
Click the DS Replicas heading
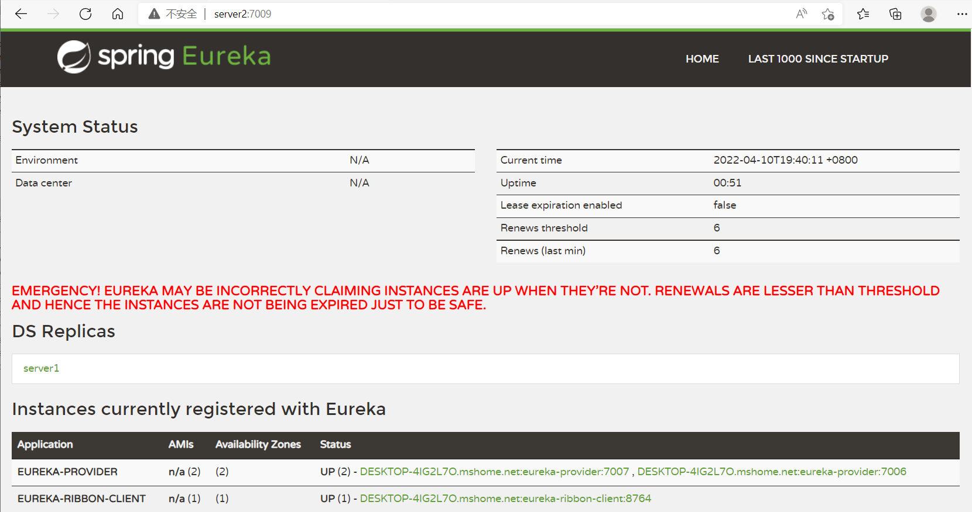click(63, 331)
